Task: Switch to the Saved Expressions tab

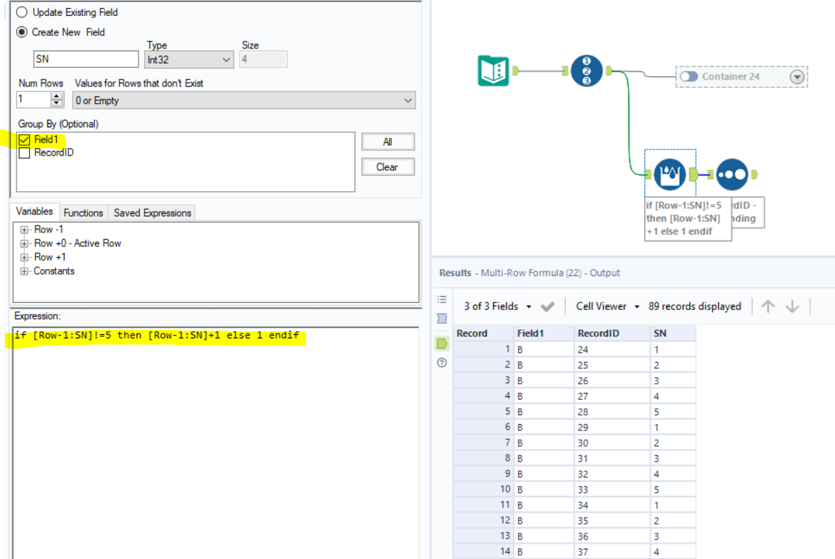Action: (x=152, y=212)
